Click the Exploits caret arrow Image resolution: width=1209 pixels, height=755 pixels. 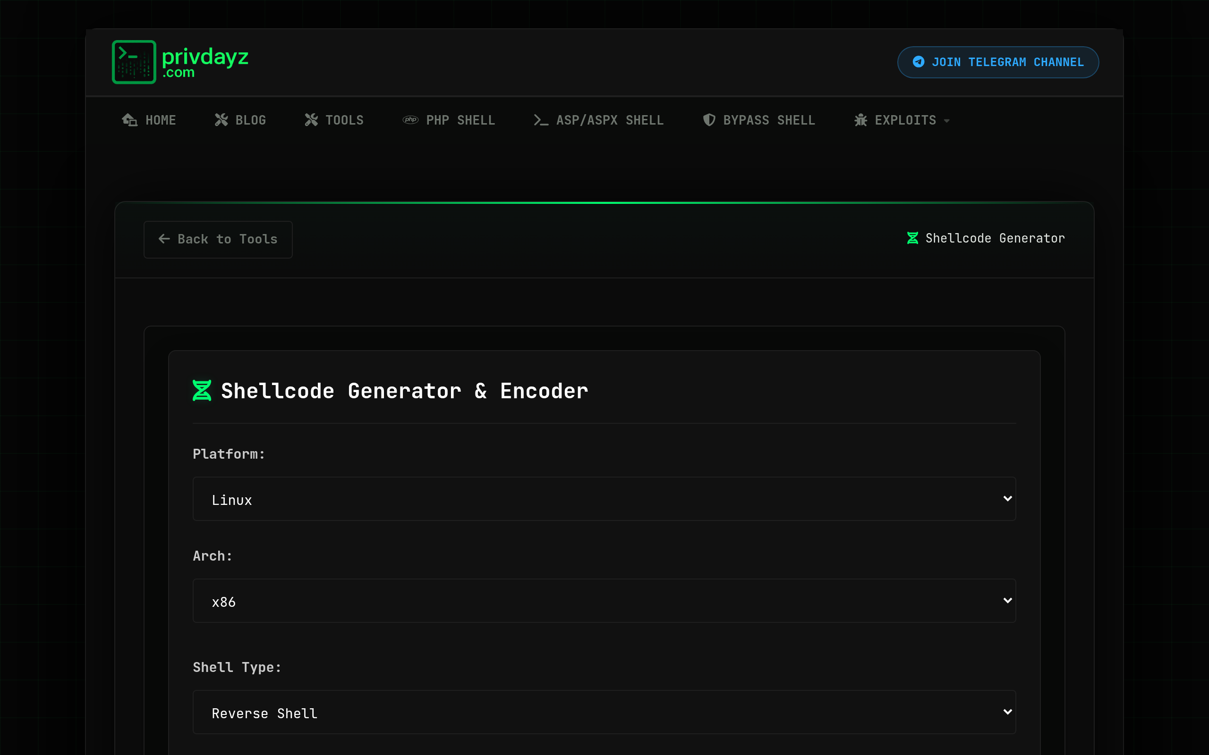coord(947,120)
